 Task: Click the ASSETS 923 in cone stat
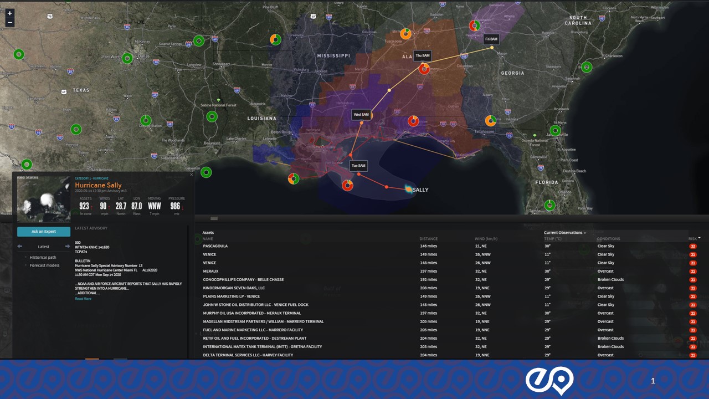[x=85, y=205]
